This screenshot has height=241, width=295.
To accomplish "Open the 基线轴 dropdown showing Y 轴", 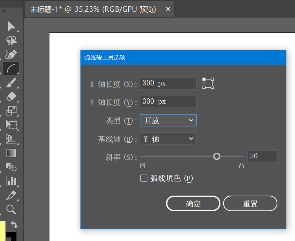I will [168, 139].
